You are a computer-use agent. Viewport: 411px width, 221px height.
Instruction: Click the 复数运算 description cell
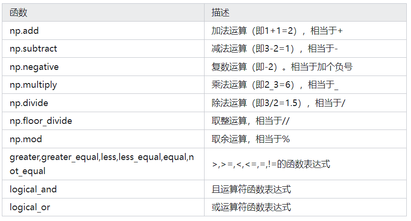[x=282, y=67]
